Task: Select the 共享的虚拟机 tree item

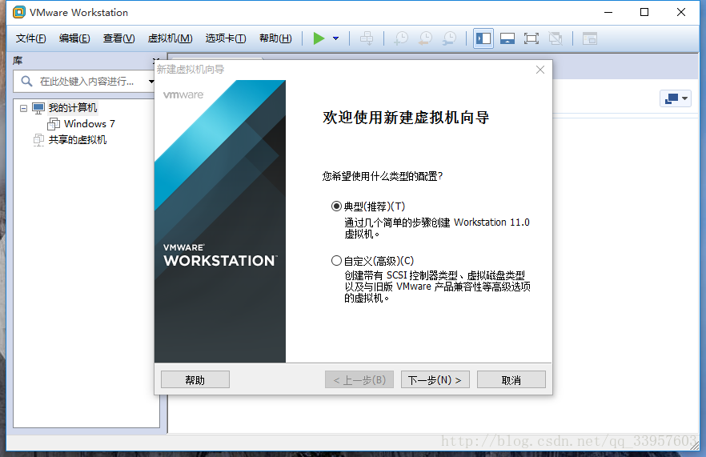Action: tap(78, 139)
